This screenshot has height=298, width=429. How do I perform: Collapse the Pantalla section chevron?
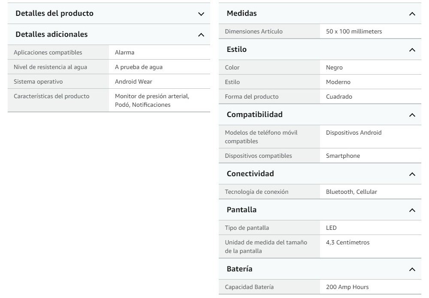[x=412, y=210]
